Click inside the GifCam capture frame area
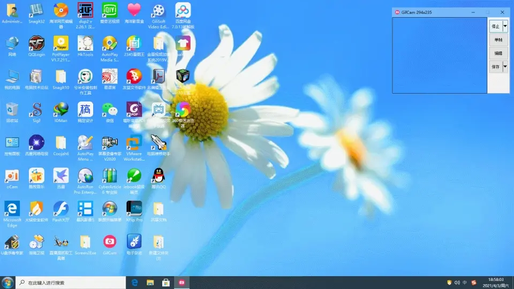Viewport: 514px width, 289px height. [440, 56]
